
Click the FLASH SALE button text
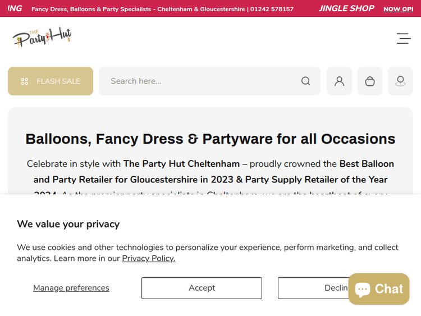click(58, 81)
